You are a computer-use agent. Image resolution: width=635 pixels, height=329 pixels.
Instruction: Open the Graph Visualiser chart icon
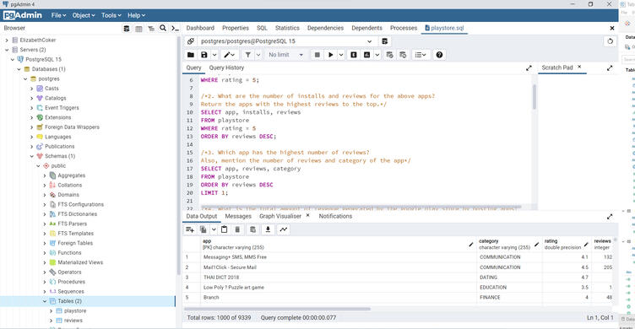point(284,229)
